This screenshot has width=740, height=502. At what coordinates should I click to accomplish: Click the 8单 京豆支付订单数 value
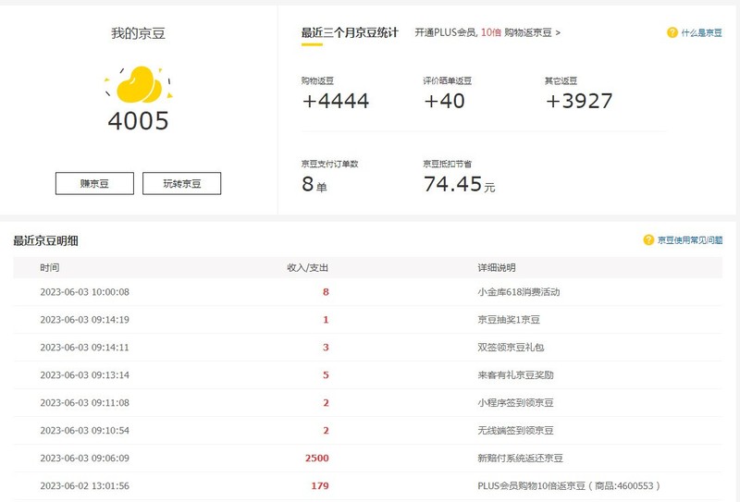[x=314, y=184]
